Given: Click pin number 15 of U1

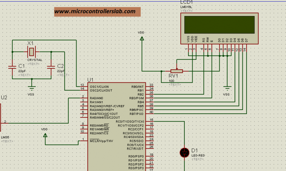Looking at the screenshot, I should click(151, 120).
